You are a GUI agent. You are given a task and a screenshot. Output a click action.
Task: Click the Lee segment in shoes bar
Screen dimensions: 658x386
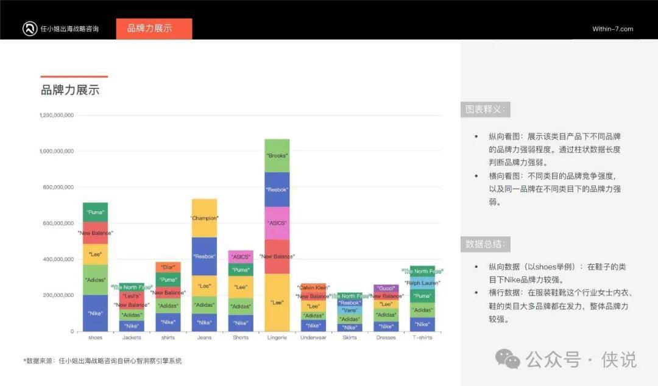coord(95,254)
